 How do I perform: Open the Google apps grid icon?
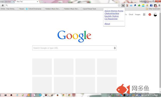[144, 15]
